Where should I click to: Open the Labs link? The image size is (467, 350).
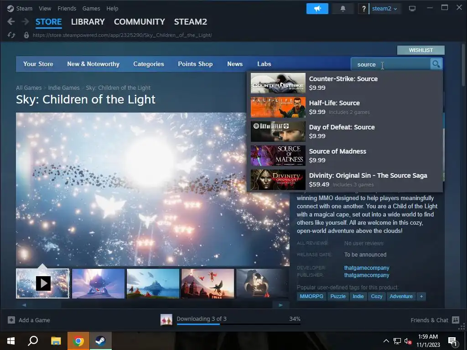tap(264, 64)
